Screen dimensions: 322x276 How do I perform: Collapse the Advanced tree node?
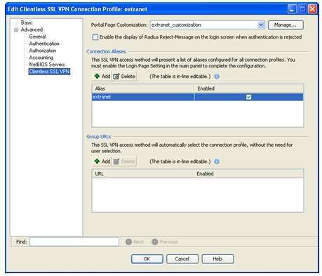(x=16, y=30)
